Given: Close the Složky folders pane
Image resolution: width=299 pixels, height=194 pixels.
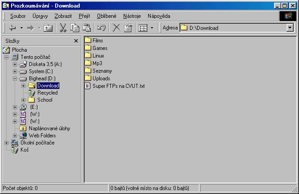Looking at the screenshot, I should click(76, 41).
